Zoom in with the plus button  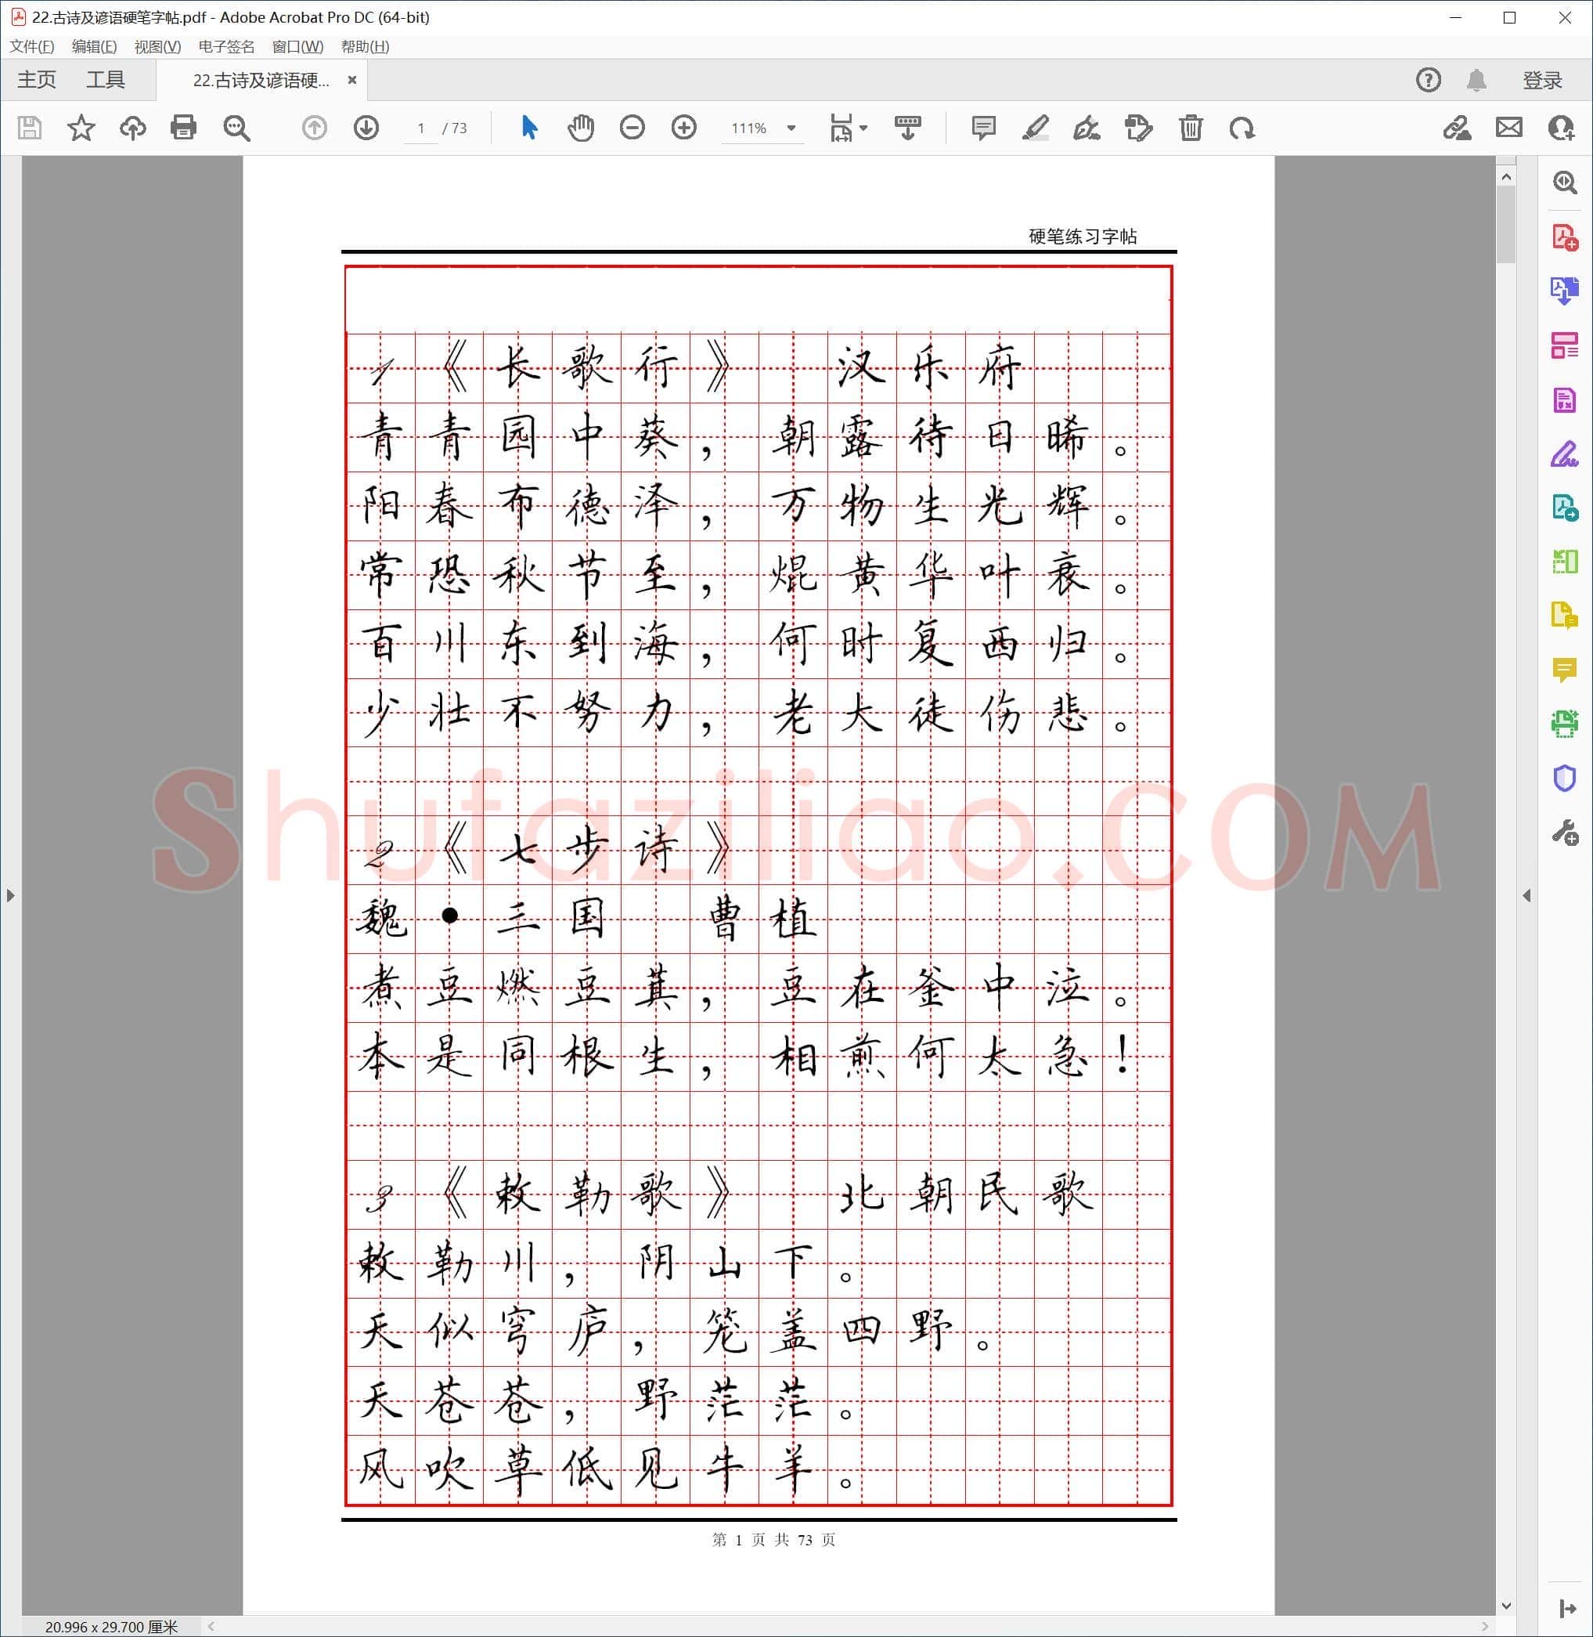[x=684, y=128]
